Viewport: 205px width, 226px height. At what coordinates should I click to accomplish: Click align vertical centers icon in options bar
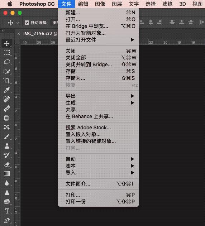(x=151, y=22)
